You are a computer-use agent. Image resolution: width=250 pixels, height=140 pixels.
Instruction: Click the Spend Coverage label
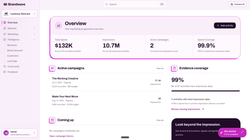pos(206,40)
